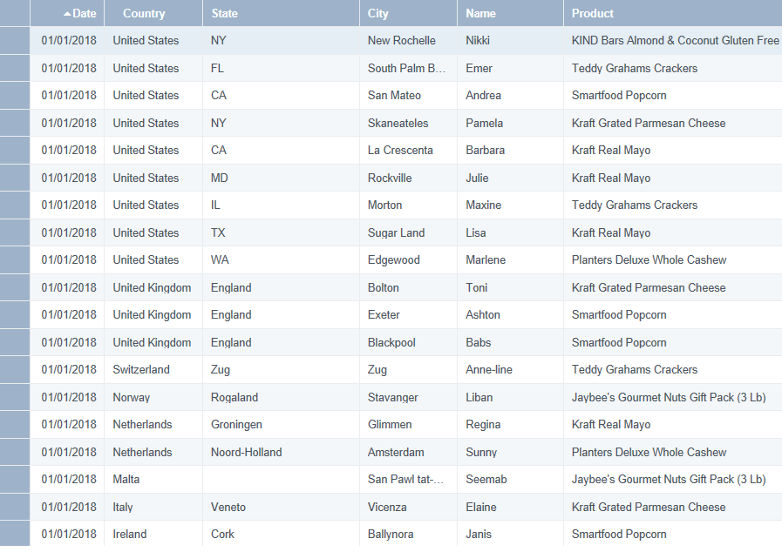Click the Ireland country cell

(x=153, y=534)
